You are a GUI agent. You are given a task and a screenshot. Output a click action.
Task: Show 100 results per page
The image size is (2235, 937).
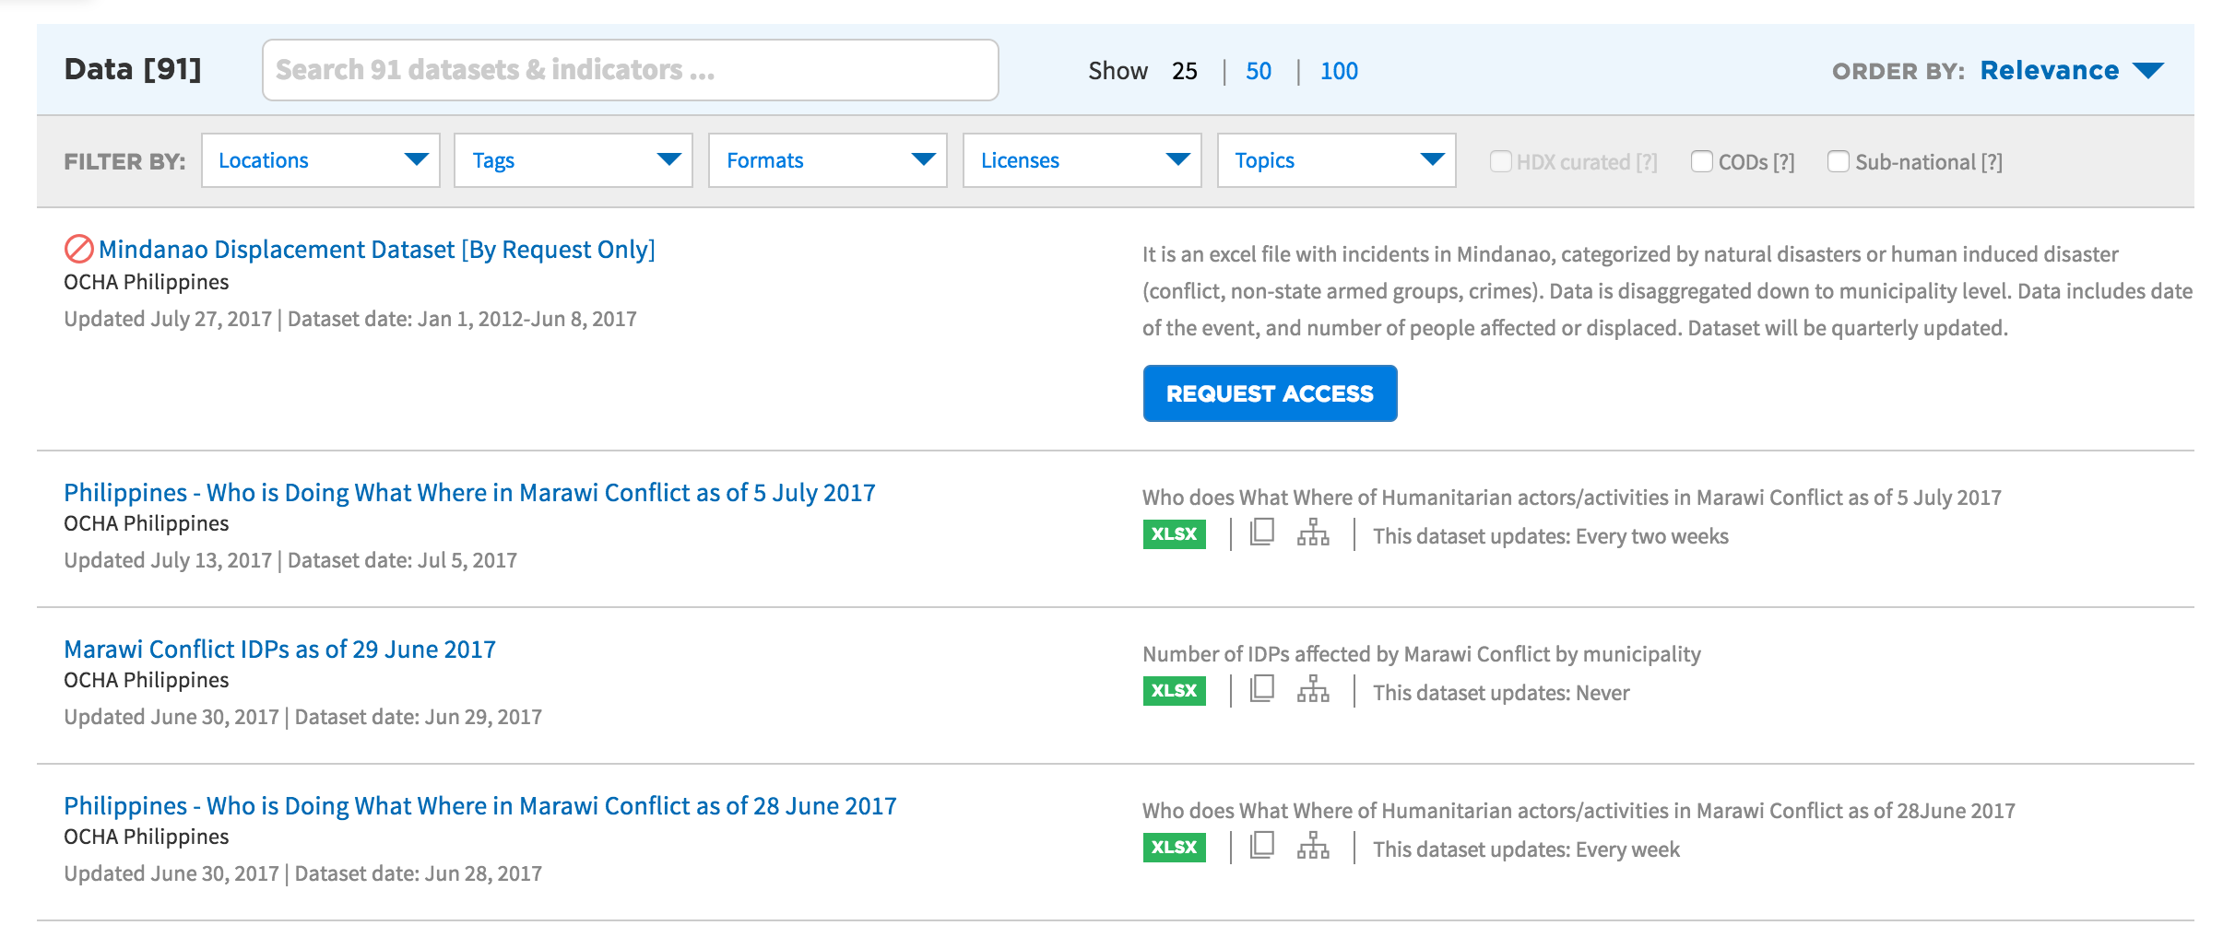tap(1339, 71)
